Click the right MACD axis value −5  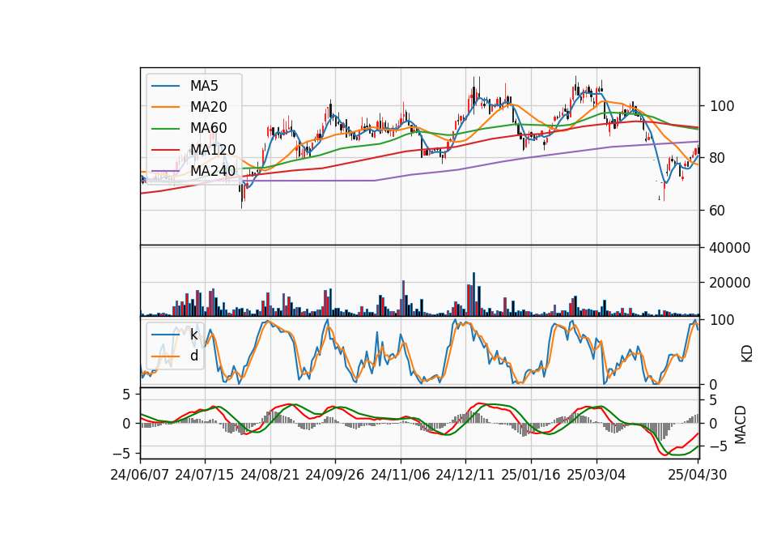pos(719,447)
